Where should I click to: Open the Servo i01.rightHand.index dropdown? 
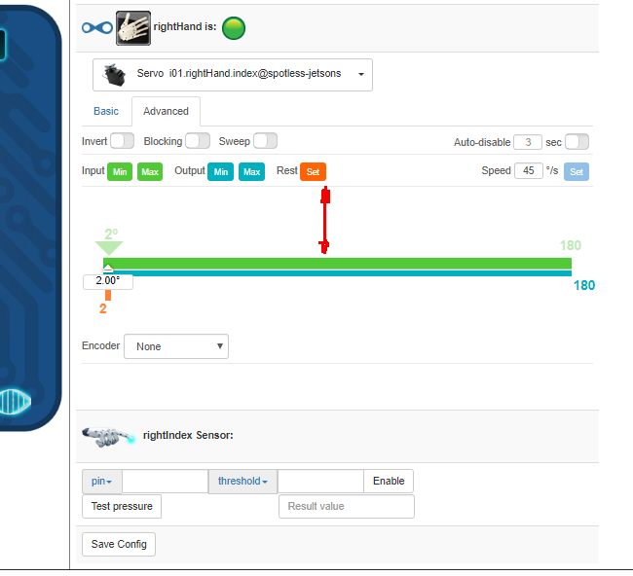click(233, 75)
